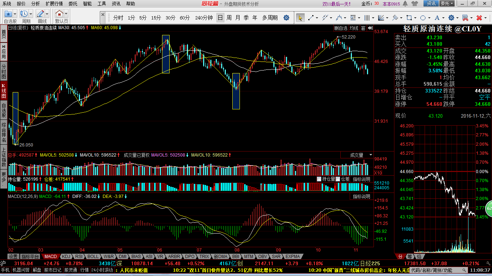The width and height of the screenshot is (492, 276).
Task: Select the wave line drawing tool
Action: [x=339, y=18]
